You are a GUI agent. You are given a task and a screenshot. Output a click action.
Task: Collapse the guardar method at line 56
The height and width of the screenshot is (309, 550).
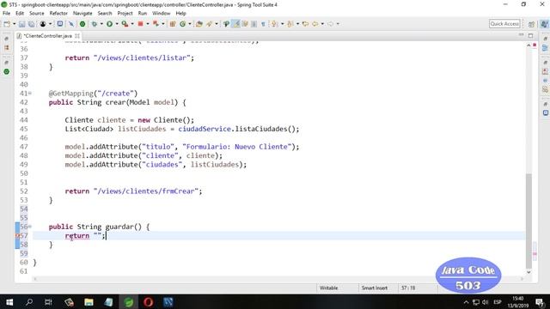tap(30, 227)
